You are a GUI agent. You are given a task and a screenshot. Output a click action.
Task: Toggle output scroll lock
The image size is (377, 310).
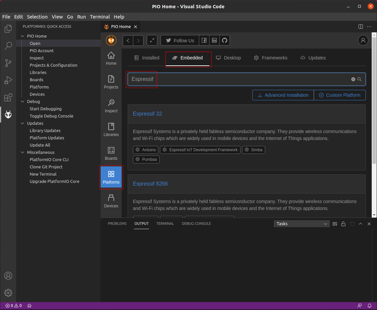click(343, 224)
